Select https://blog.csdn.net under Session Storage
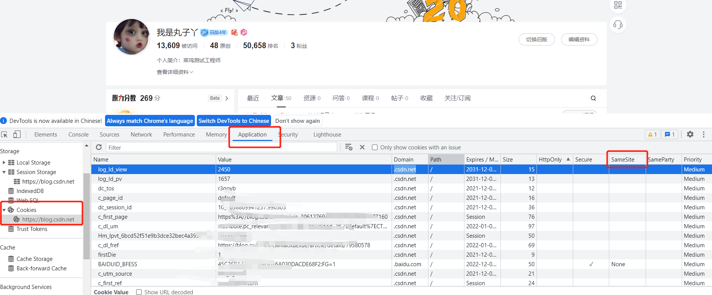The height and width of the screenshot is (295, 712). click(x=48, y=182)
